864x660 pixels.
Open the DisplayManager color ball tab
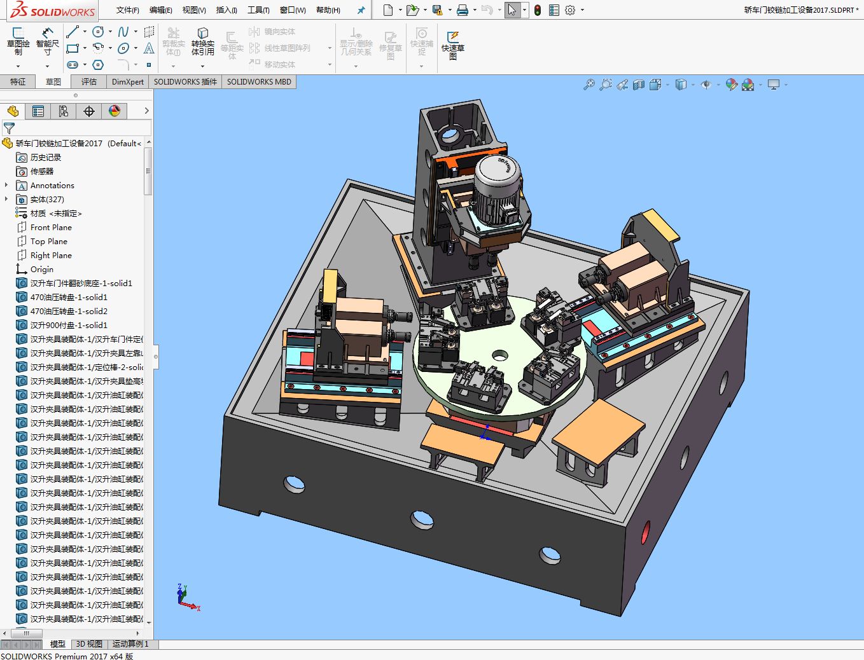pos(115,111)
